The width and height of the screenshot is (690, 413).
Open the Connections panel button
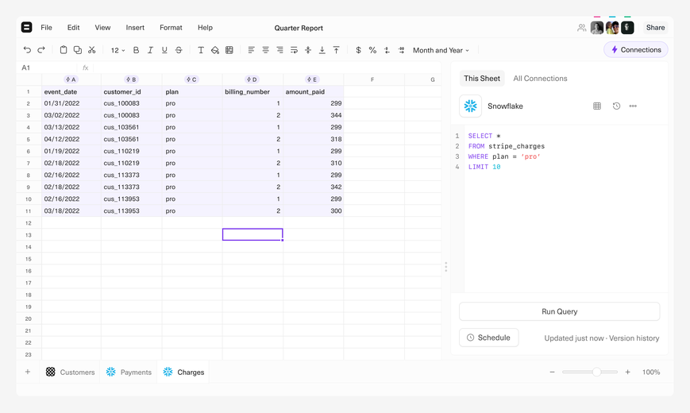pos(636,50)
